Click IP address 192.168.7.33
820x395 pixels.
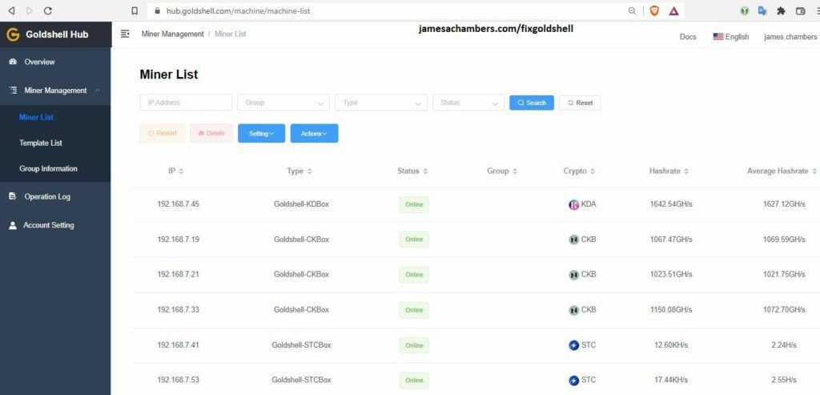(x=179, y=310)
